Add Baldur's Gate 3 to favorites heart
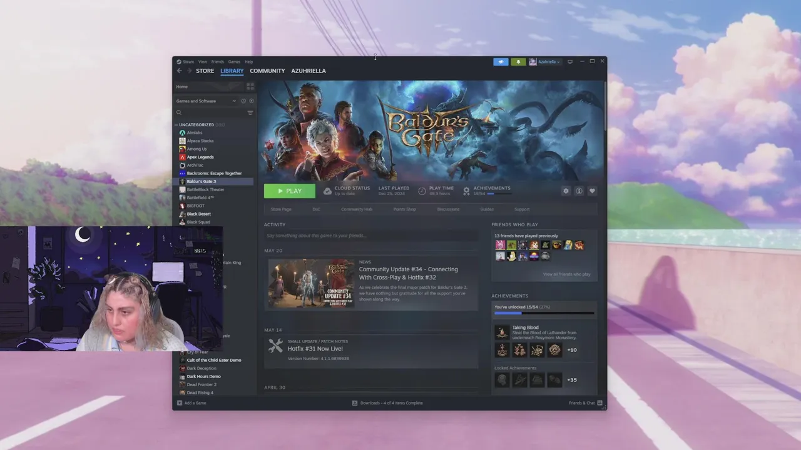 pos(592,191)
